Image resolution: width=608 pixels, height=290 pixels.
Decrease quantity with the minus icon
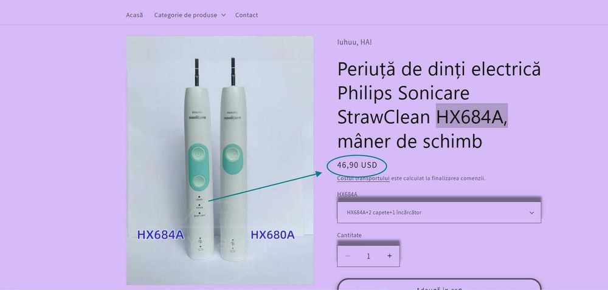347,256
